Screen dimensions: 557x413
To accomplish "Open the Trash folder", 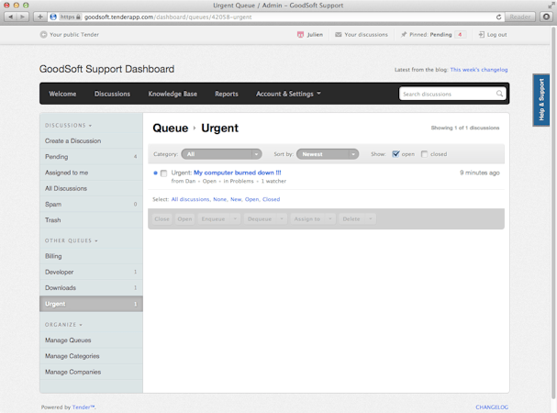I will click(x=91, y=220).
